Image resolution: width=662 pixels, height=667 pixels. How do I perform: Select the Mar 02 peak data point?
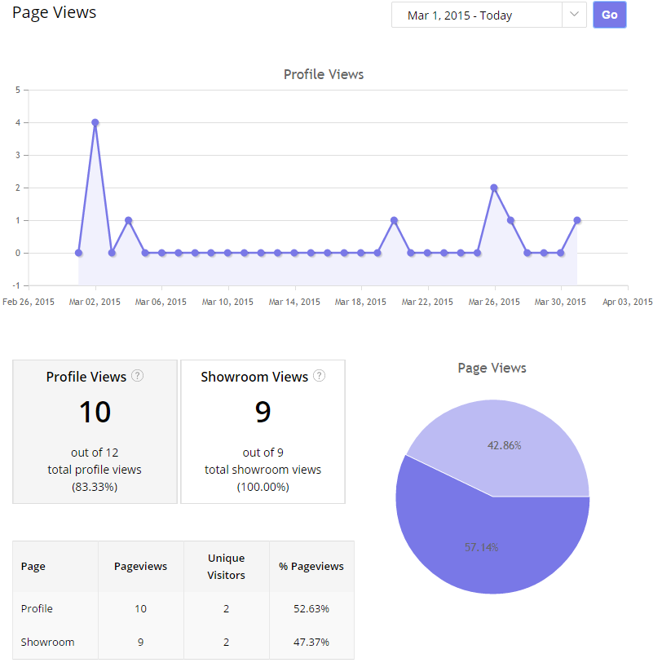tap(95, 122)
